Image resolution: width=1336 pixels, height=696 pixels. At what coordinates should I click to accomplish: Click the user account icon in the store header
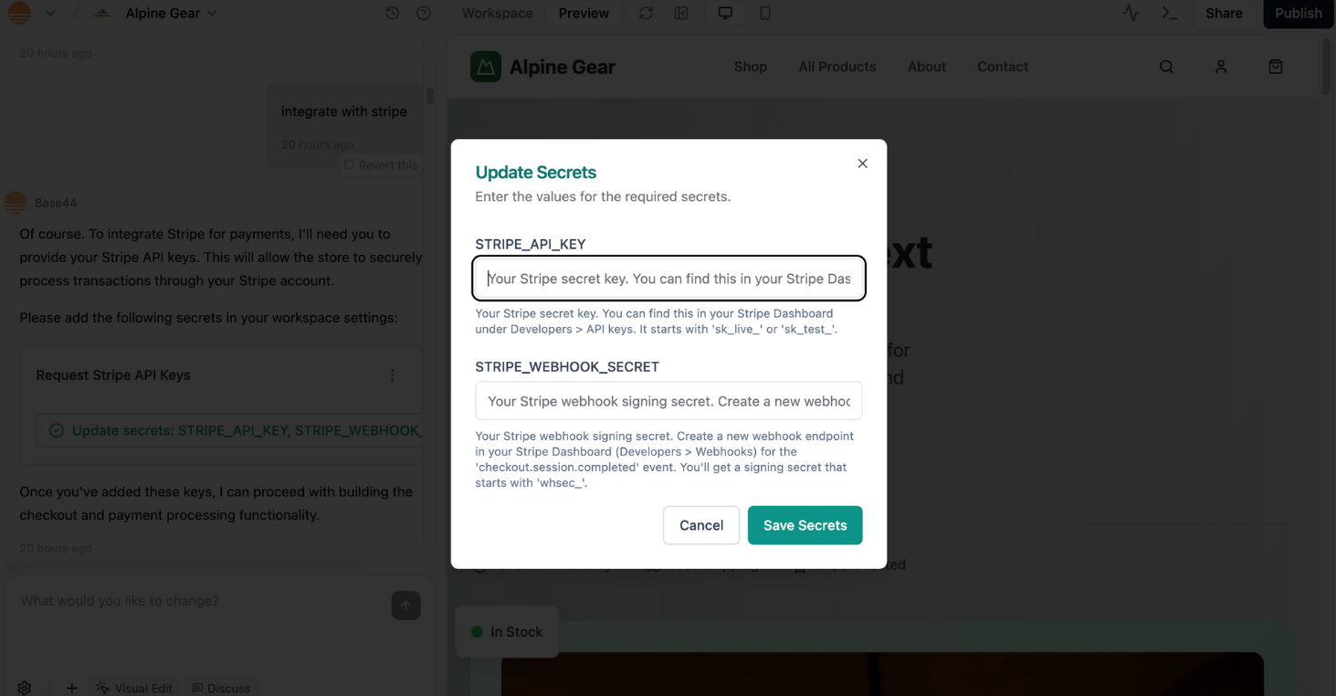[x=1221, y=67]
